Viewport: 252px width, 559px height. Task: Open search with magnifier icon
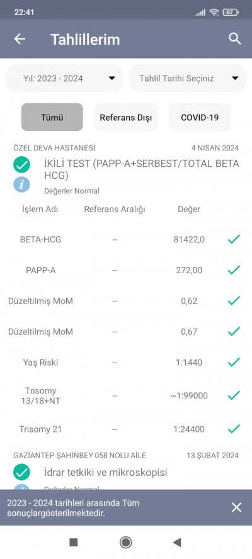pyautogui.click(x=235, y=39)
